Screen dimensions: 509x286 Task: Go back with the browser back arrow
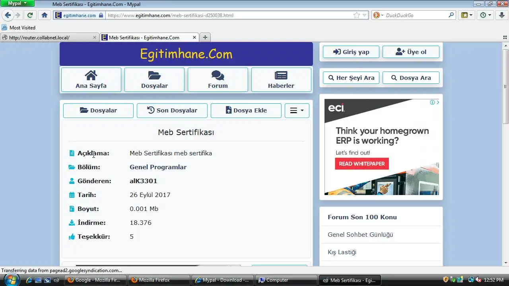click(x=8, y=15)
